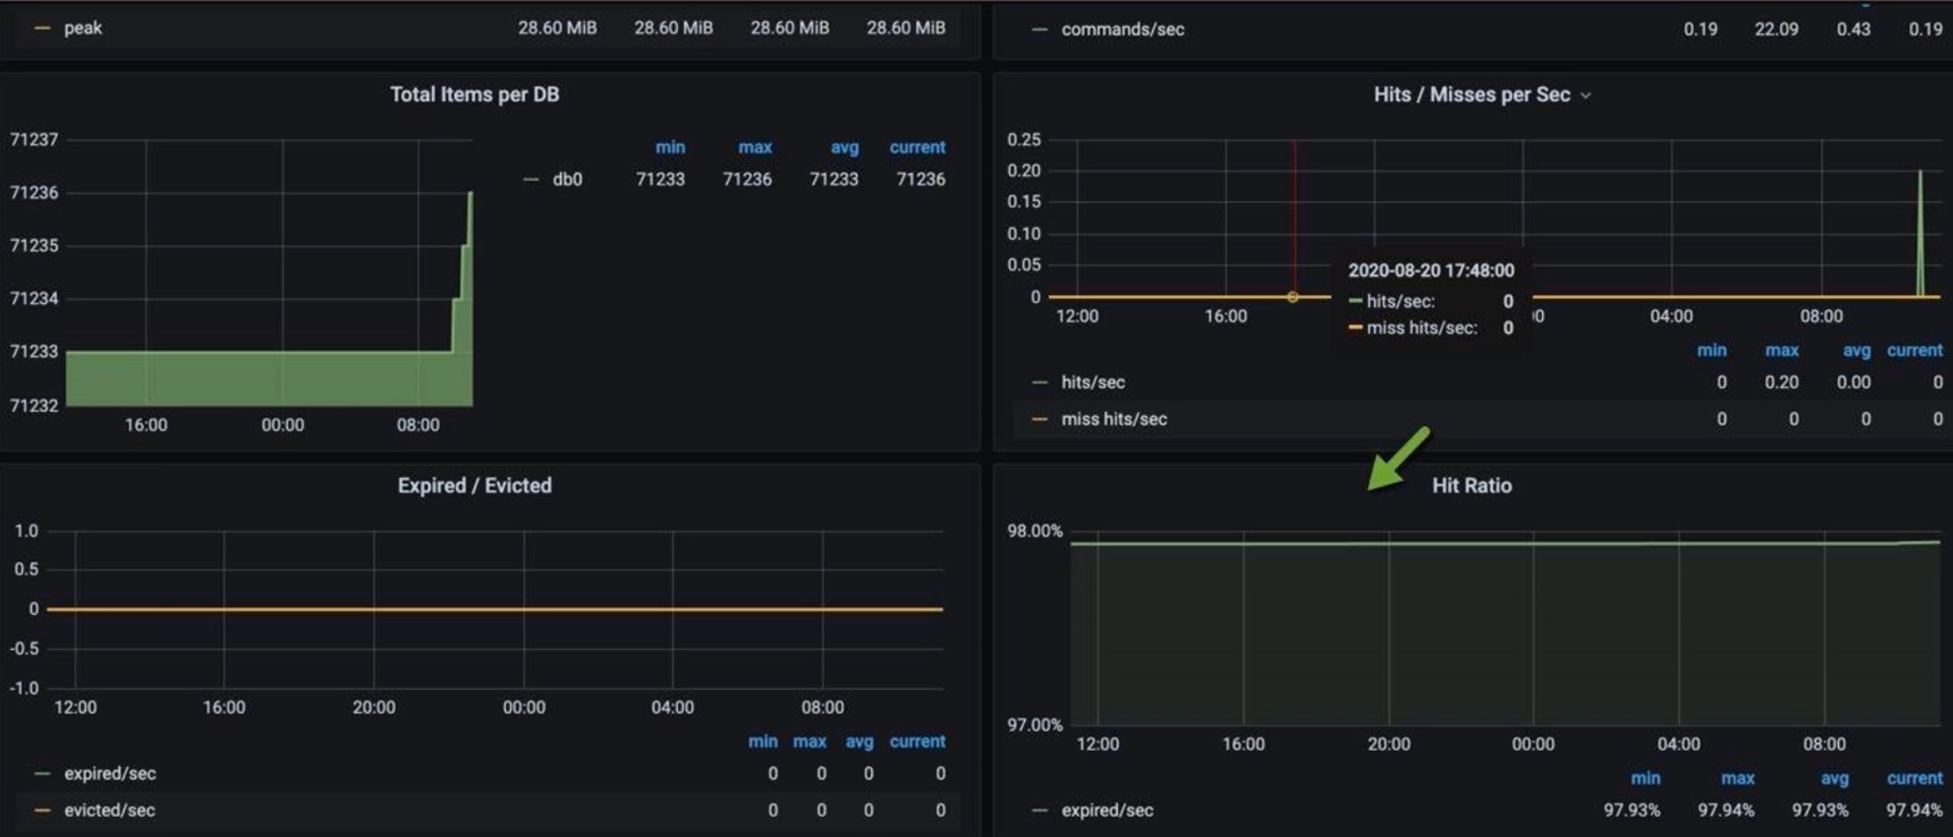This screenshot has width=1953, height=837.
Task: Click the 98.00% y-axis label in Hit Ratio
Action: point(1034,530)
